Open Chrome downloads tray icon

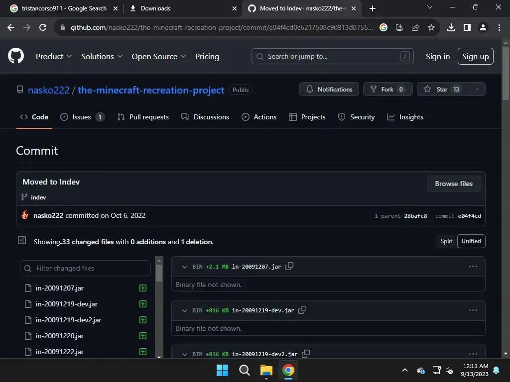451,28
